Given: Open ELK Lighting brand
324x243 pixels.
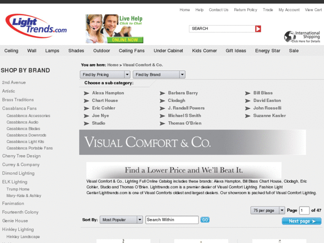Looking at the screenshot, I should [x=15, y=182].
